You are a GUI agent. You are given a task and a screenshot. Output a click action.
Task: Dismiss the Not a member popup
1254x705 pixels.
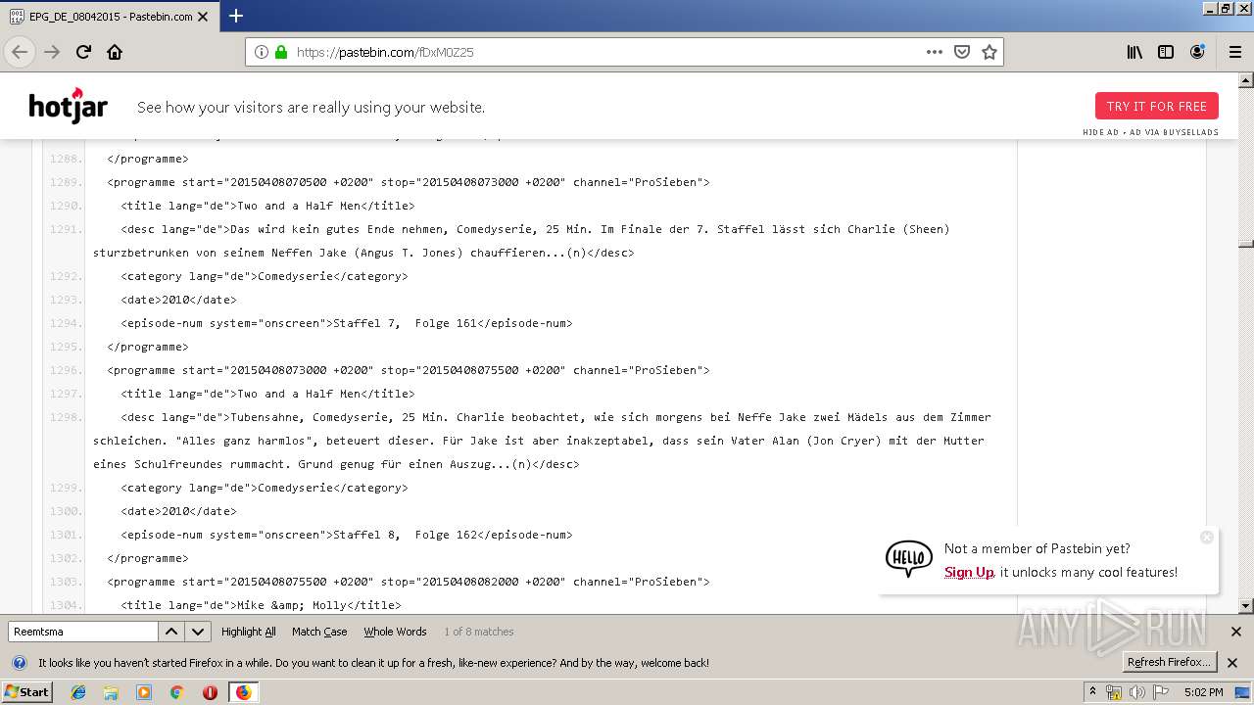point(1207,537)
